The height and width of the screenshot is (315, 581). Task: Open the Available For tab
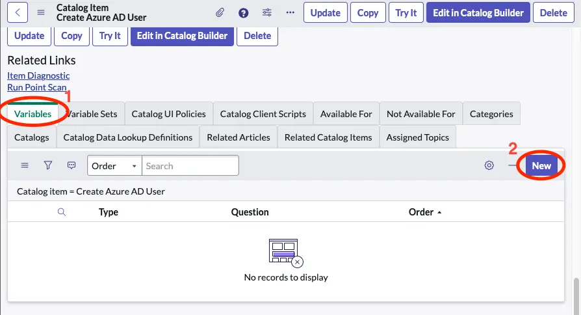pyautogui.click(x=346, y=114)
